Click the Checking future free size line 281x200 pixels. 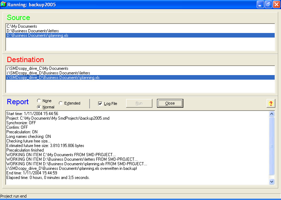[28, 141]
